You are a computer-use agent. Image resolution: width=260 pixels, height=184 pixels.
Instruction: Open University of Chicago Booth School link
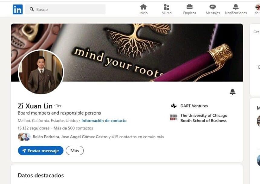pos(204,118)
